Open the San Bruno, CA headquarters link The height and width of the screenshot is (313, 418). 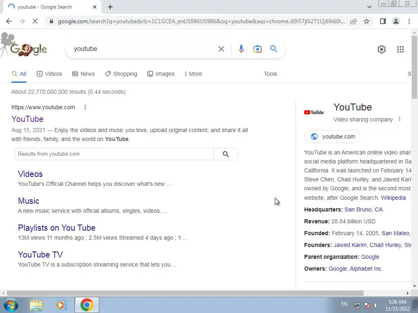point(363,210)
